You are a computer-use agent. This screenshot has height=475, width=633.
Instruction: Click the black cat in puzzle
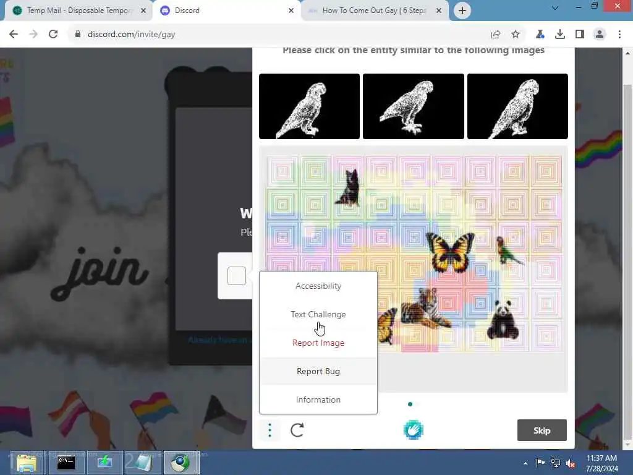[x=349, y=188]
